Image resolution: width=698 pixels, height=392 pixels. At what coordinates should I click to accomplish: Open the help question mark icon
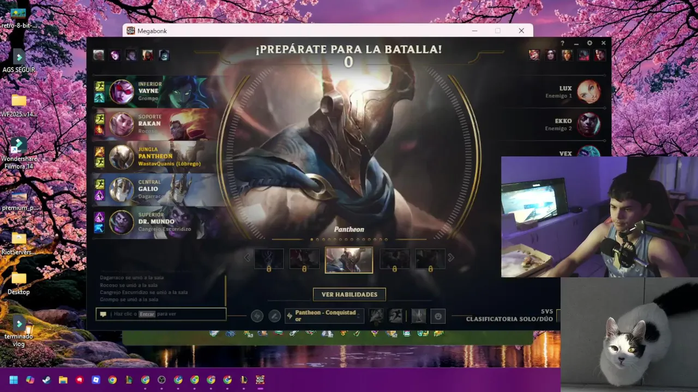point(563,43)
